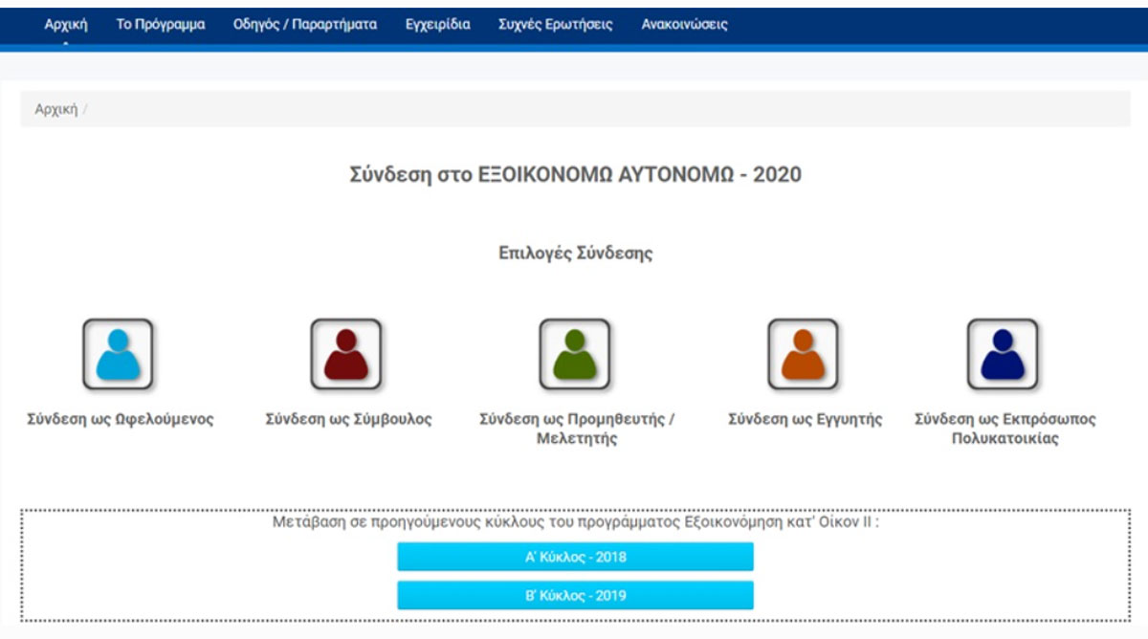Viewport: 1148px width, 639px height.
Task: Click the Σύνδεση ως Εγγυητής label
Action: 805,419
